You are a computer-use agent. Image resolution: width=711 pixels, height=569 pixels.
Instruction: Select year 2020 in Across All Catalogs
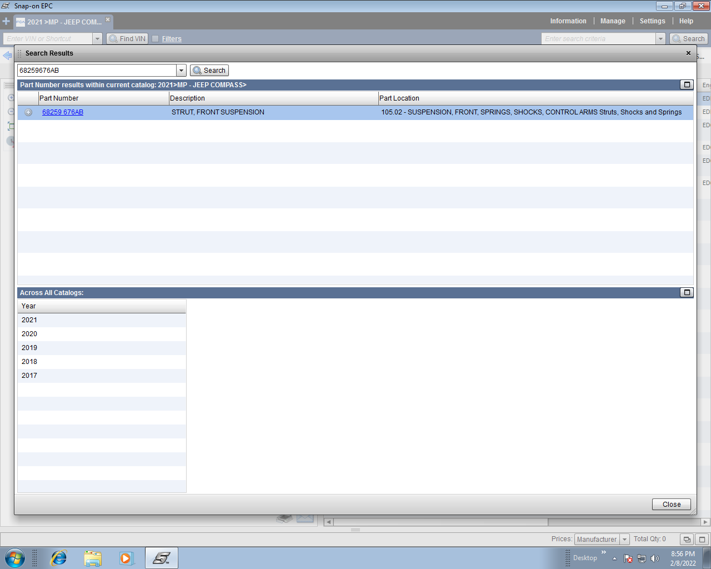102,334
